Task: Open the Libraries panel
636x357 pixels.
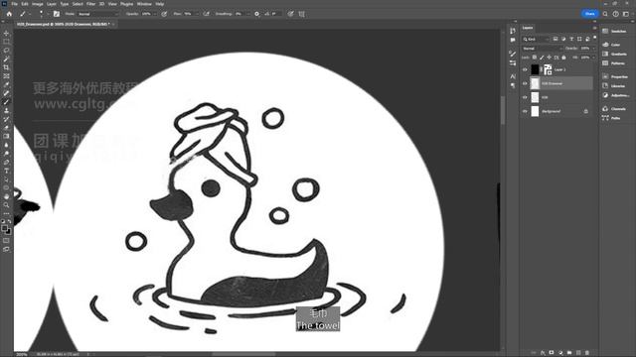Action: coord(615,86)
